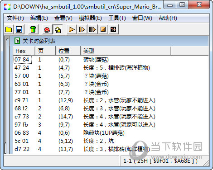Open the 帮助(H) menu
The width and height of the screenshot is (213, 170).
[x=168, y=18]
